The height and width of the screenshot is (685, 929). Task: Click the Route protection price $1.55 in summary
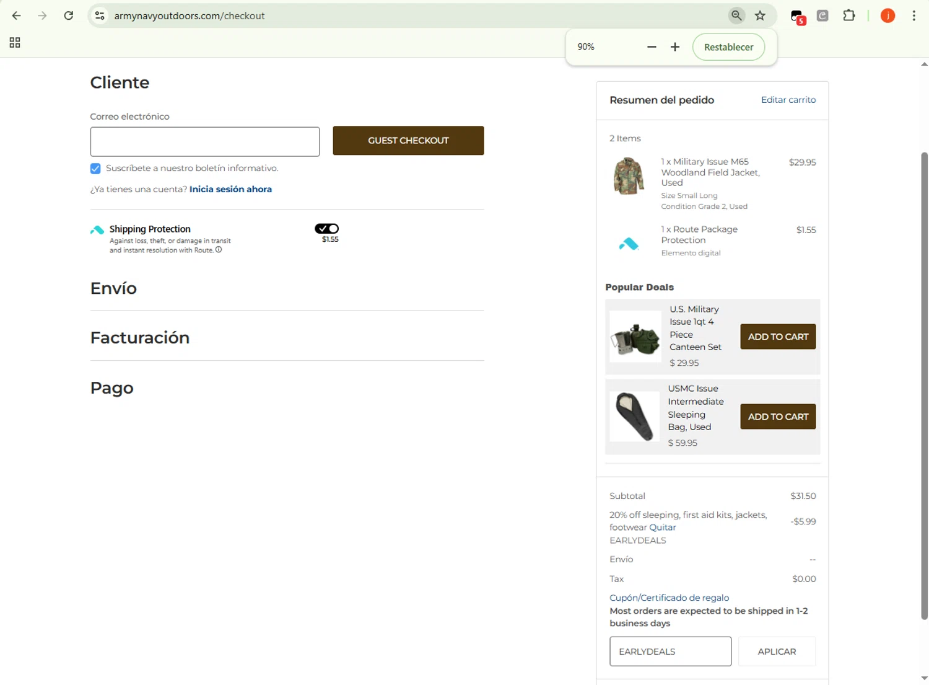pyautogui.click(x=806, y=230)
